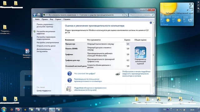Click the weather gadget larger-size icon
Viewport: 200px width, 112px height.
click(x=198, y=5)
